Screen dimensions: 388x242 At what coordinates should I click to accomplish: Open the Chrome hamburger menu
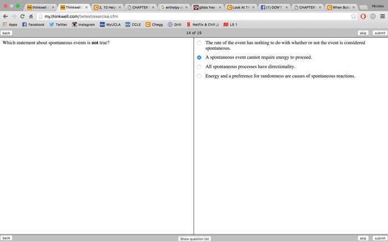point(382,16)
